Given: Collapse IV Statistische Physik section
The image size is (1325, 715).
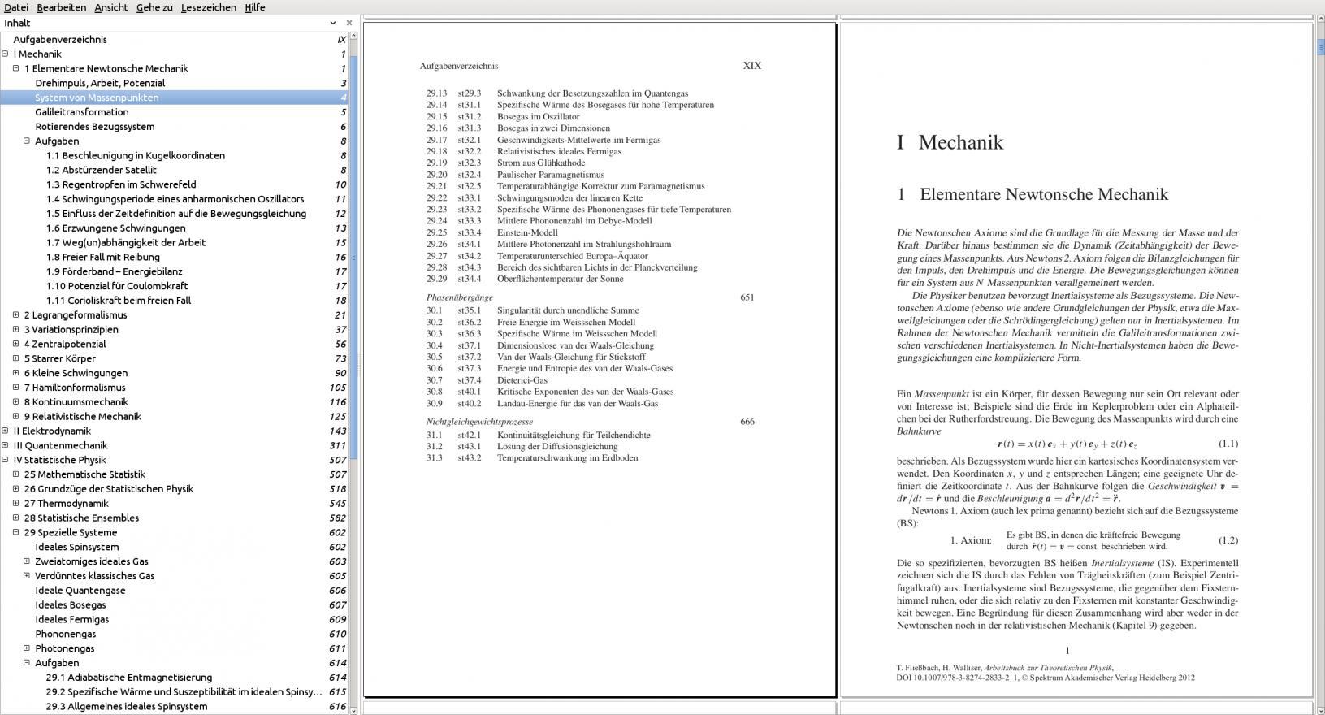Looking at the screenshot, I should 5,460.
